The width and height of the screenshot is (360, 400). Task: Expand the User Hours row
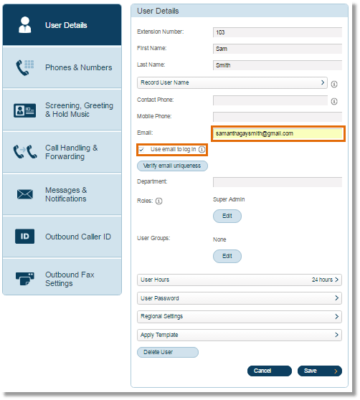(x=240, y=280)
